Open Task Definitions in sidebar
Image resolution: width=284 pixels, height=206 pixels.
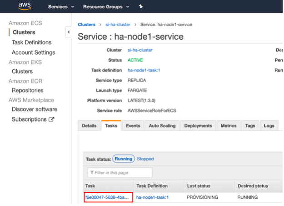[x=31, y=42]
